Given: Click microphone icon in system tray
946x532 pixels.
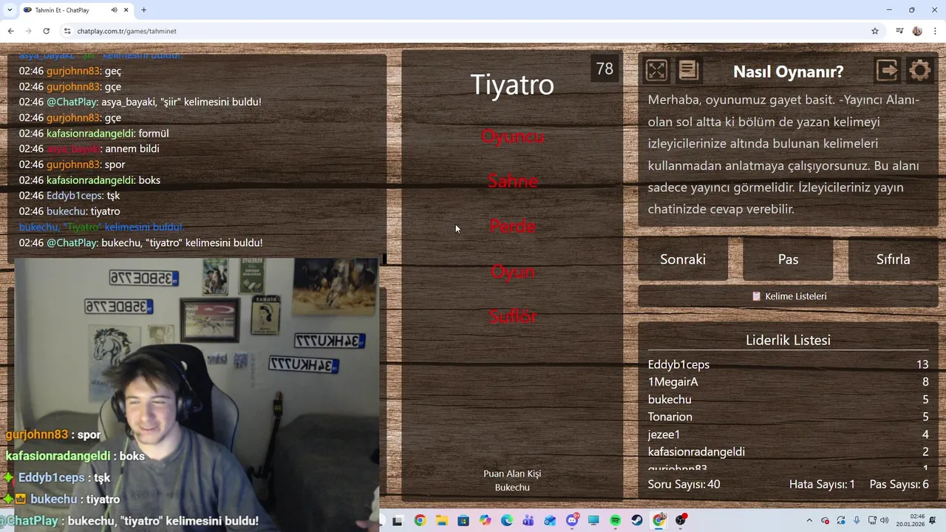Looking at the screenshot, I should 857,521.
